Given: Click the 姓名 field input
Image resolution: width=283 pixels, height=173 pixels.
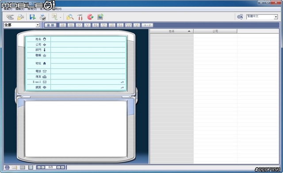Looking at the screenshot, I should click(88, 39).
